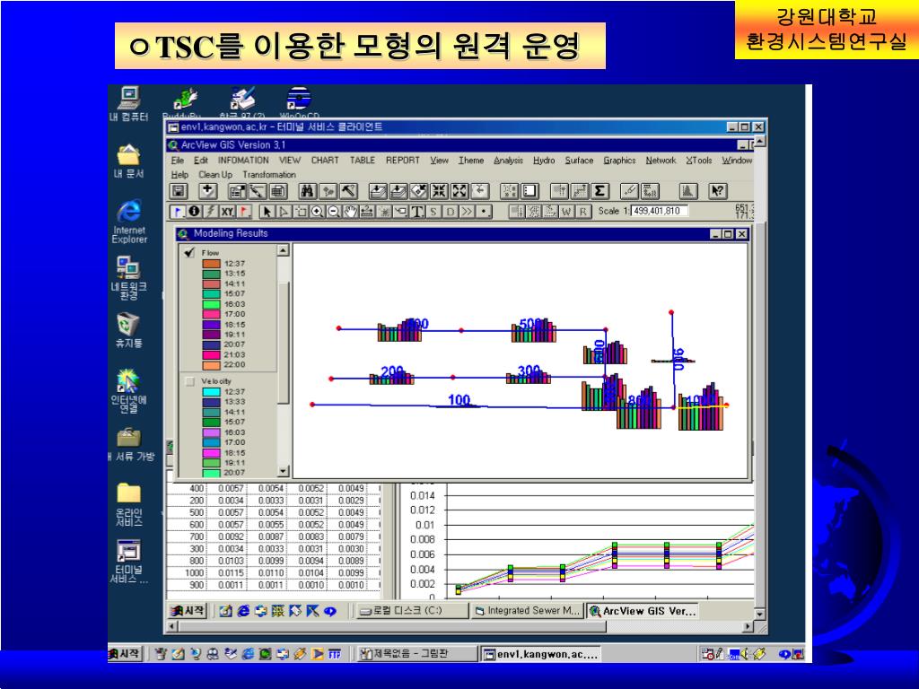The image size is (919, 689).
Task: Click terminal window horizontal scrollbar right arrow
Action: [x=748, y=626]
